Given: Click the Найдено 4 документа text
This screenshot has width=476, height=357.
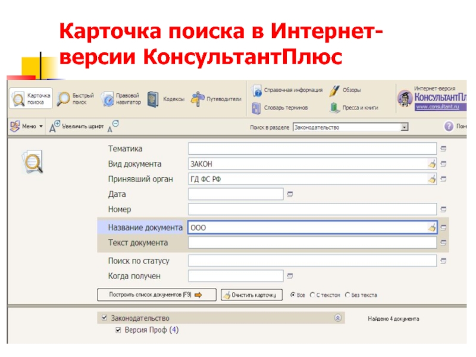Looking at the screenshot, I should [x=393, y=319].
